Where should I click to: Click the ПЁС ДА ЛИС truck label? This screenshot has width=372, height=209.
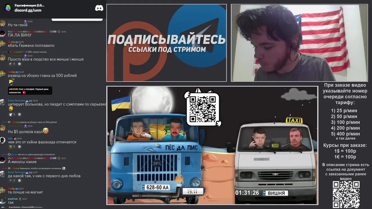point(181,148)
